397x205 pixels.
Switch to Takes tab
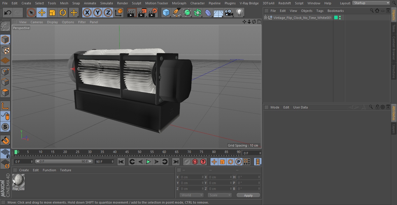coord(394,28)
